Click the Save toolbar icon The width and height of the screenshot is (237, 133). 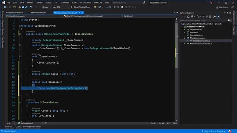(x=23, y=7)
